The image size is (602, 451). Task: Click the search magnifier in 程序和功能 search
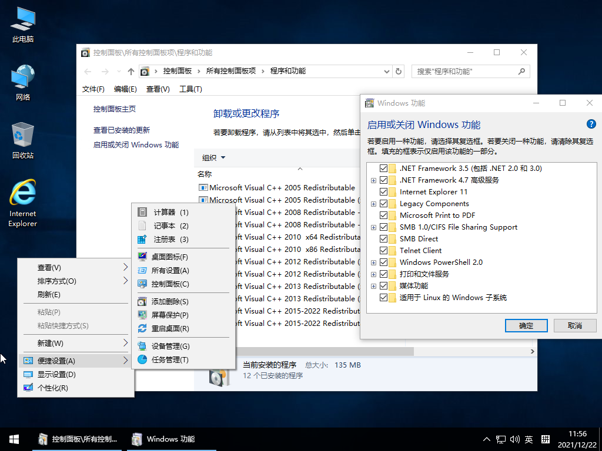(521, 71)
